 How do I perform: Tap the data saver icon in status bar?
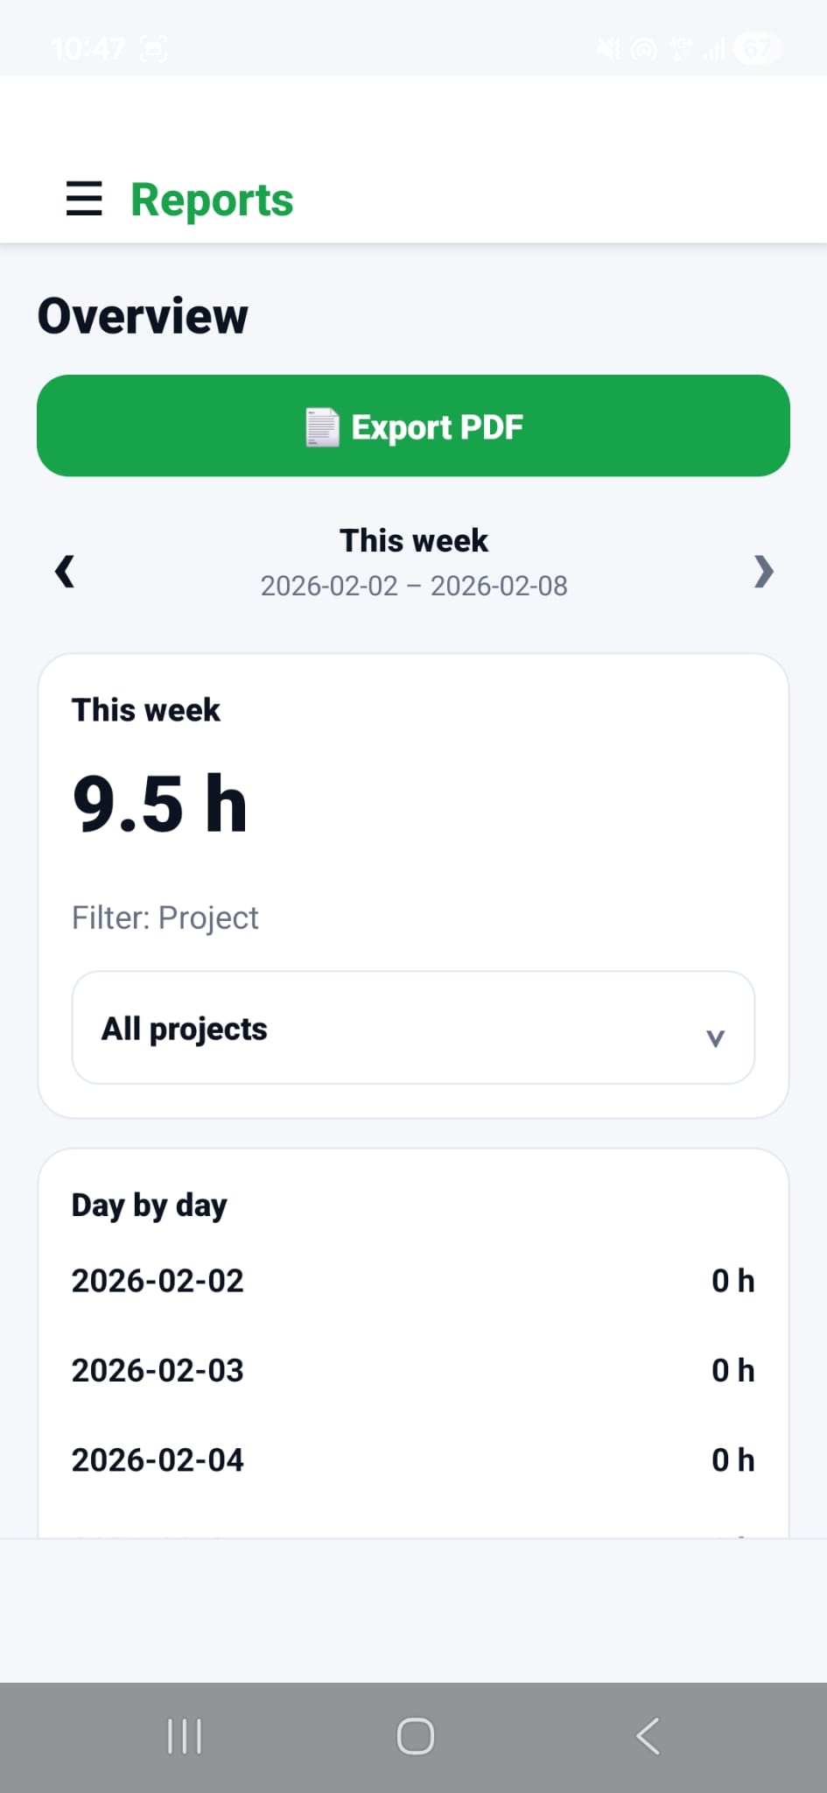[x=643, y=48]
